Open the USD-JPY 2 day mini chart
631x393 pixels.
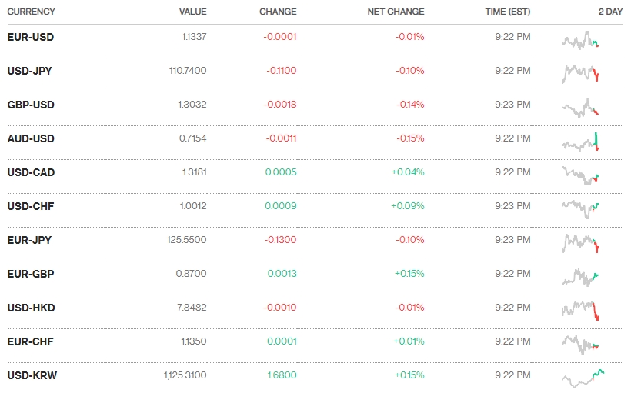[x=581, y=73]
